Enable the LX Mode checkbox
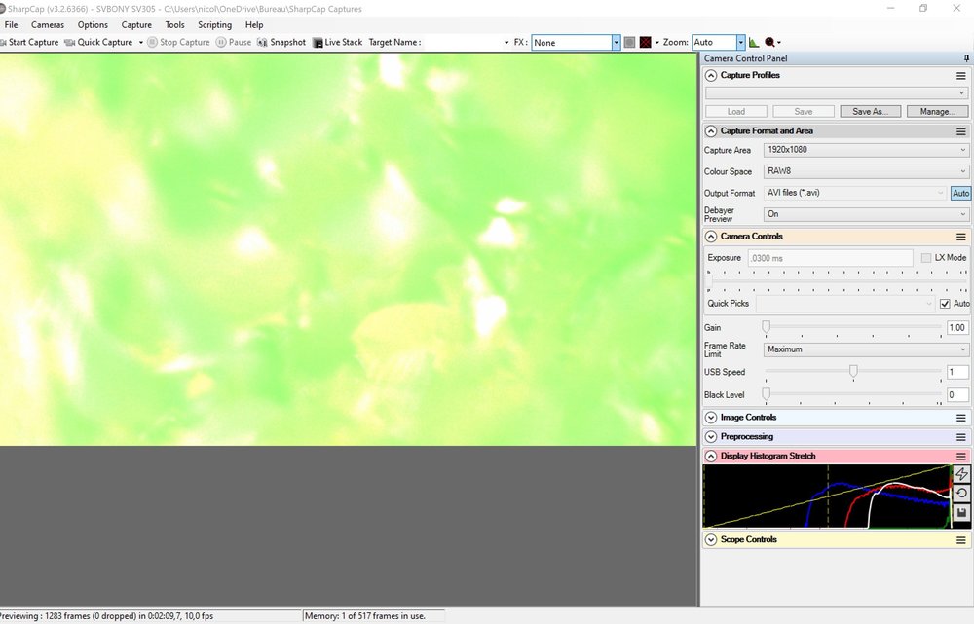Image resolution: width=974 pixels, height=624 pixels. 926,258
